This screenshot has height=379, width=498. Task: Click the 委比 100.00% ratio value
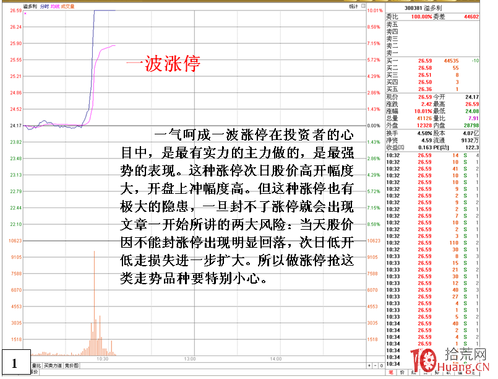coord(421,17)
